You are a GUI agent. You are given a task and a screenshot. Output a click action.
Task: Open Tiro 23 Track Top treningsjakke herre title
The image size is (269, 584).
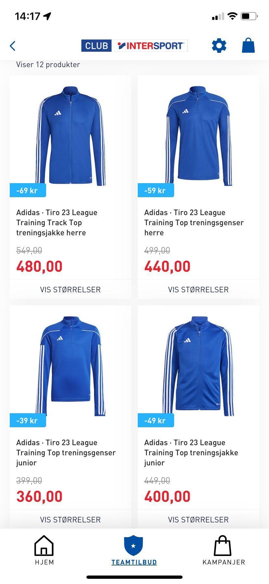tap(57, 223)
